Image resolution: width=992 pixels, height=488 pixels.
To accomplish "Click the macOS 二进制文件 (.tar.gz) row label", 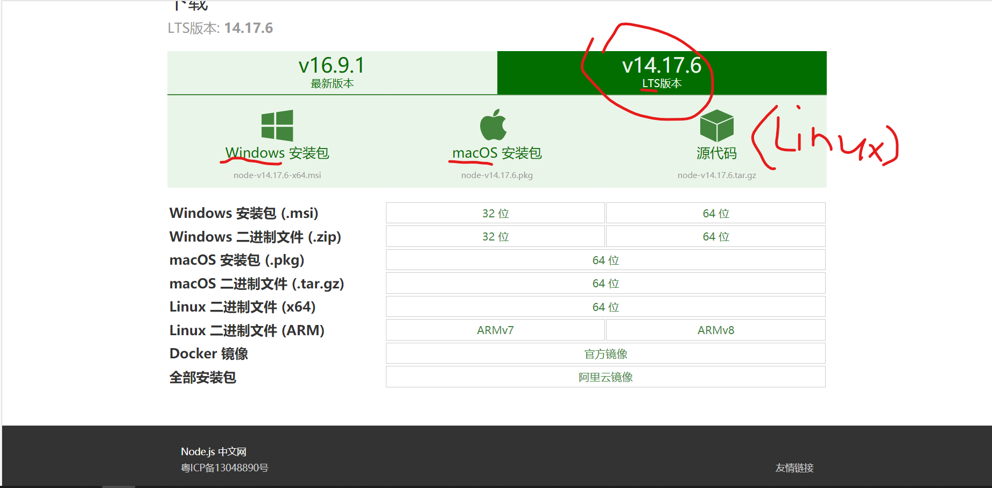I will [x=257, y=284].
